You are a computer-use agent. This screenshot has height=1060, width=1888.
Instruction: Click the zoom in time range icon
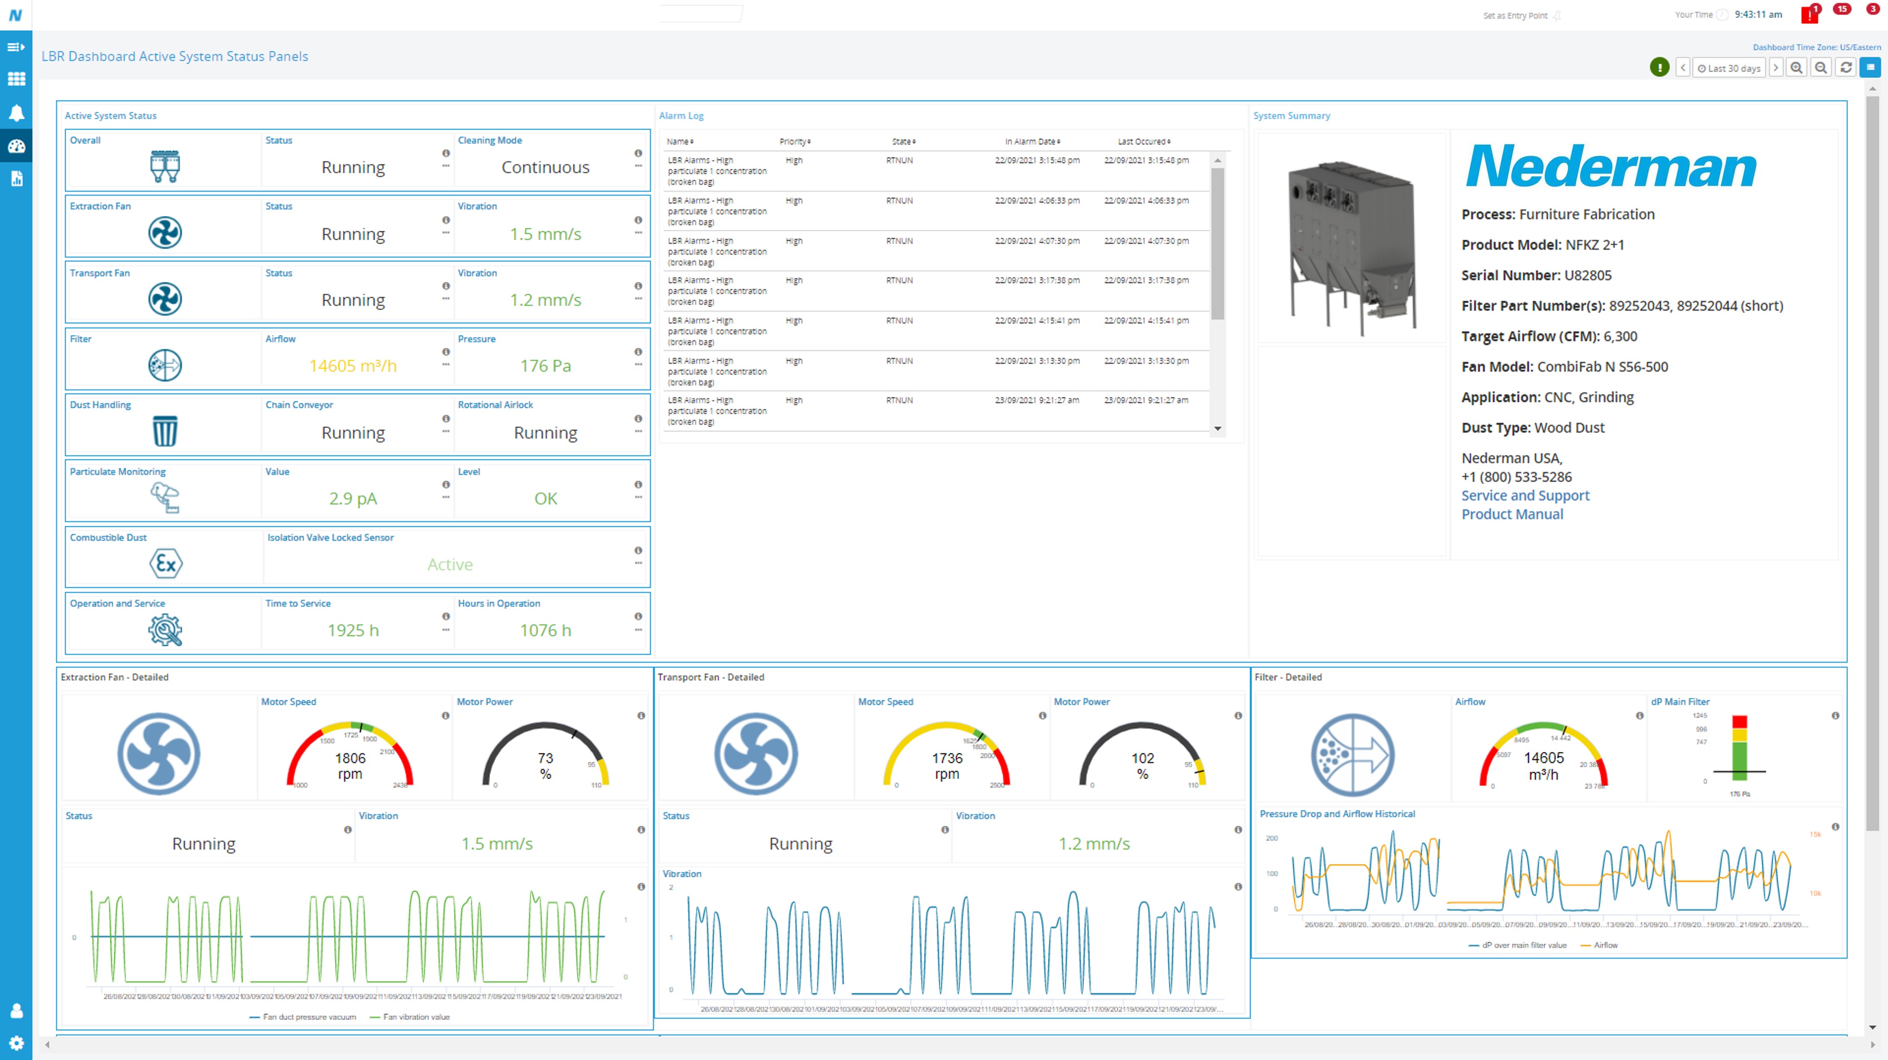(x=1796, y=68)
